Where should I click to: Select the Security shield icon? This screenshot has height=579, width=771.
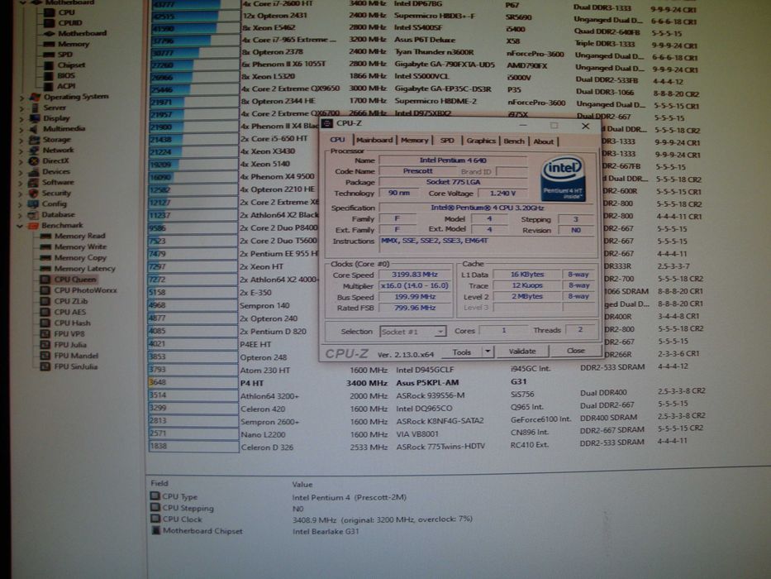[33, 193]
